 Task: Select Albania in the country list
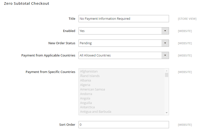coord(85,80)
